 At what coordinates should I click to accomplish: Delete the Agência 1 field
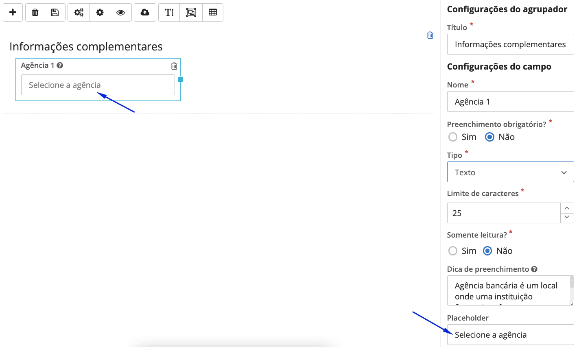point(174,66)
